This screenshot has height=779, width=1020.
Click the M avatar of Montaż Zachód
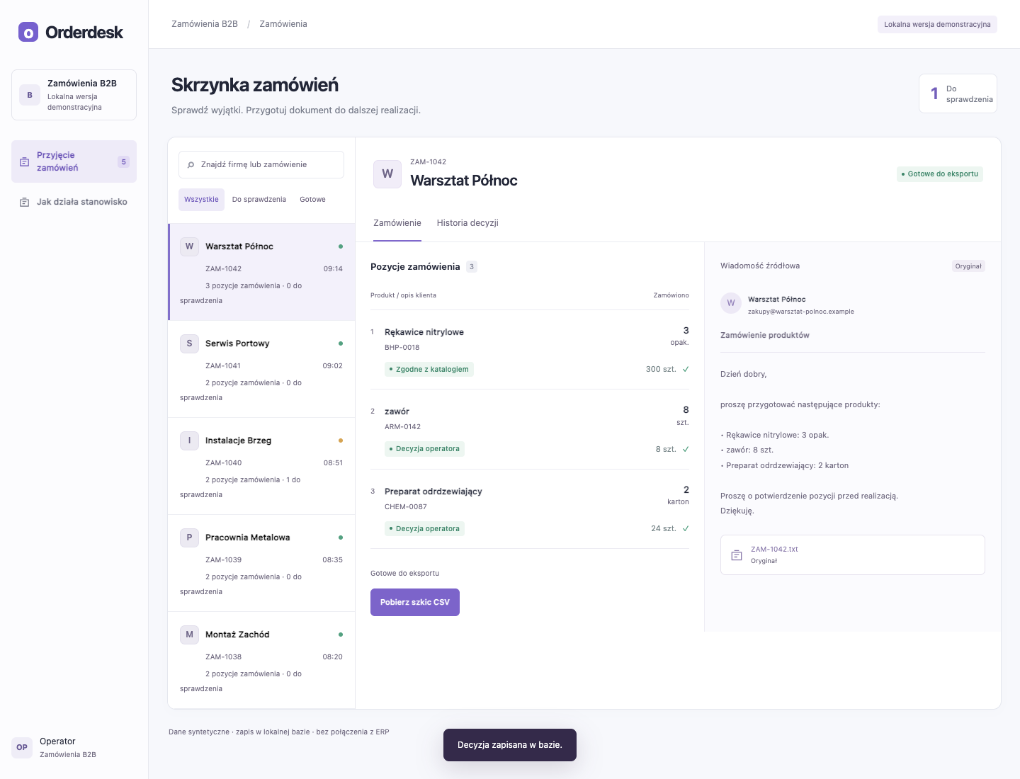pos(189,635)
